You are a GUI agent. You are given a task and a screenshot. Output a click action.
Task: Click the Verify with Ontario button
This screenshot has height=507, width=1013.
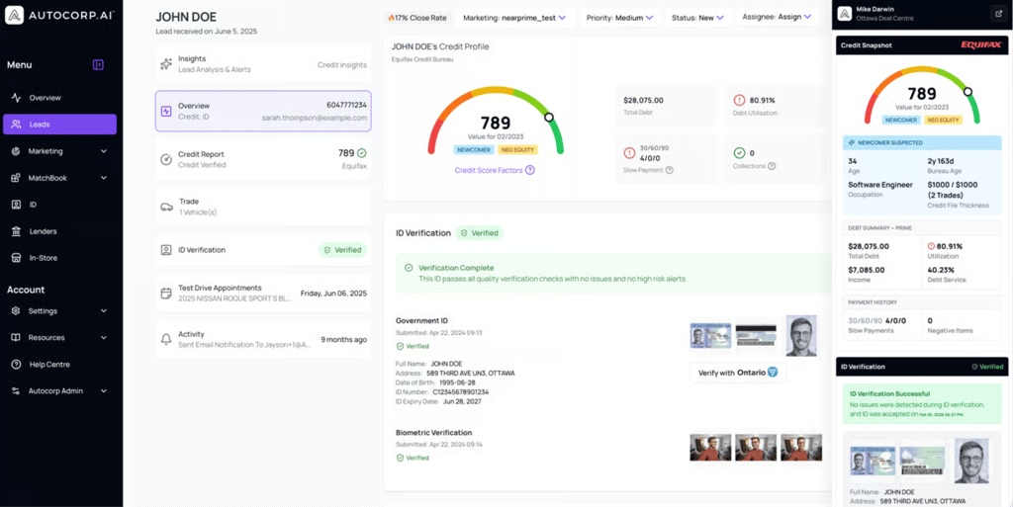point(738,373)
